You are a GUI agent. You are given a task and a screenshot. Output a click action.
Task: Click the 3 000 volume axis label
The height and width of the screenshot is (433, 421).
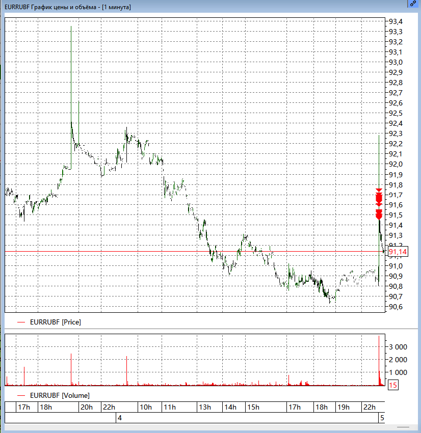[x=399, y=346]
